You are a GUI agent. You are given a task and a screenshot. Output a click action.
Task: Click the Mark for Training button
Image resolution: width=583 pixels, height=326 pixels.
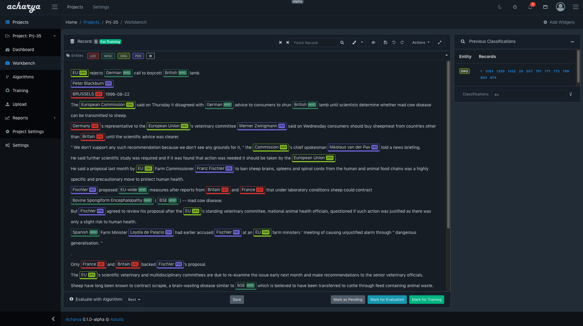(426, 300)
